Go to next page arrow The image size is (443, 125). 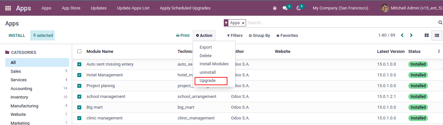click(411, 35)
